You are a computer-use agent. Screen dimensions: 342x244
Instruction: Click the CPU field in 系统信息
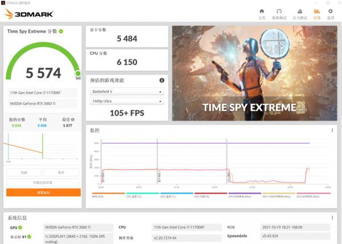[x=186, y=227]
